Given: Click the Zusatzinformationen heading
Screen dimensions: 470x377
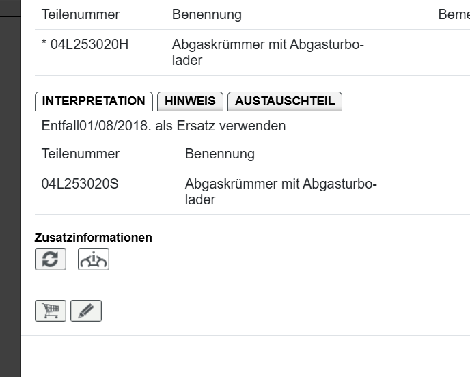Looking at the screenshot, I should 94,238.
